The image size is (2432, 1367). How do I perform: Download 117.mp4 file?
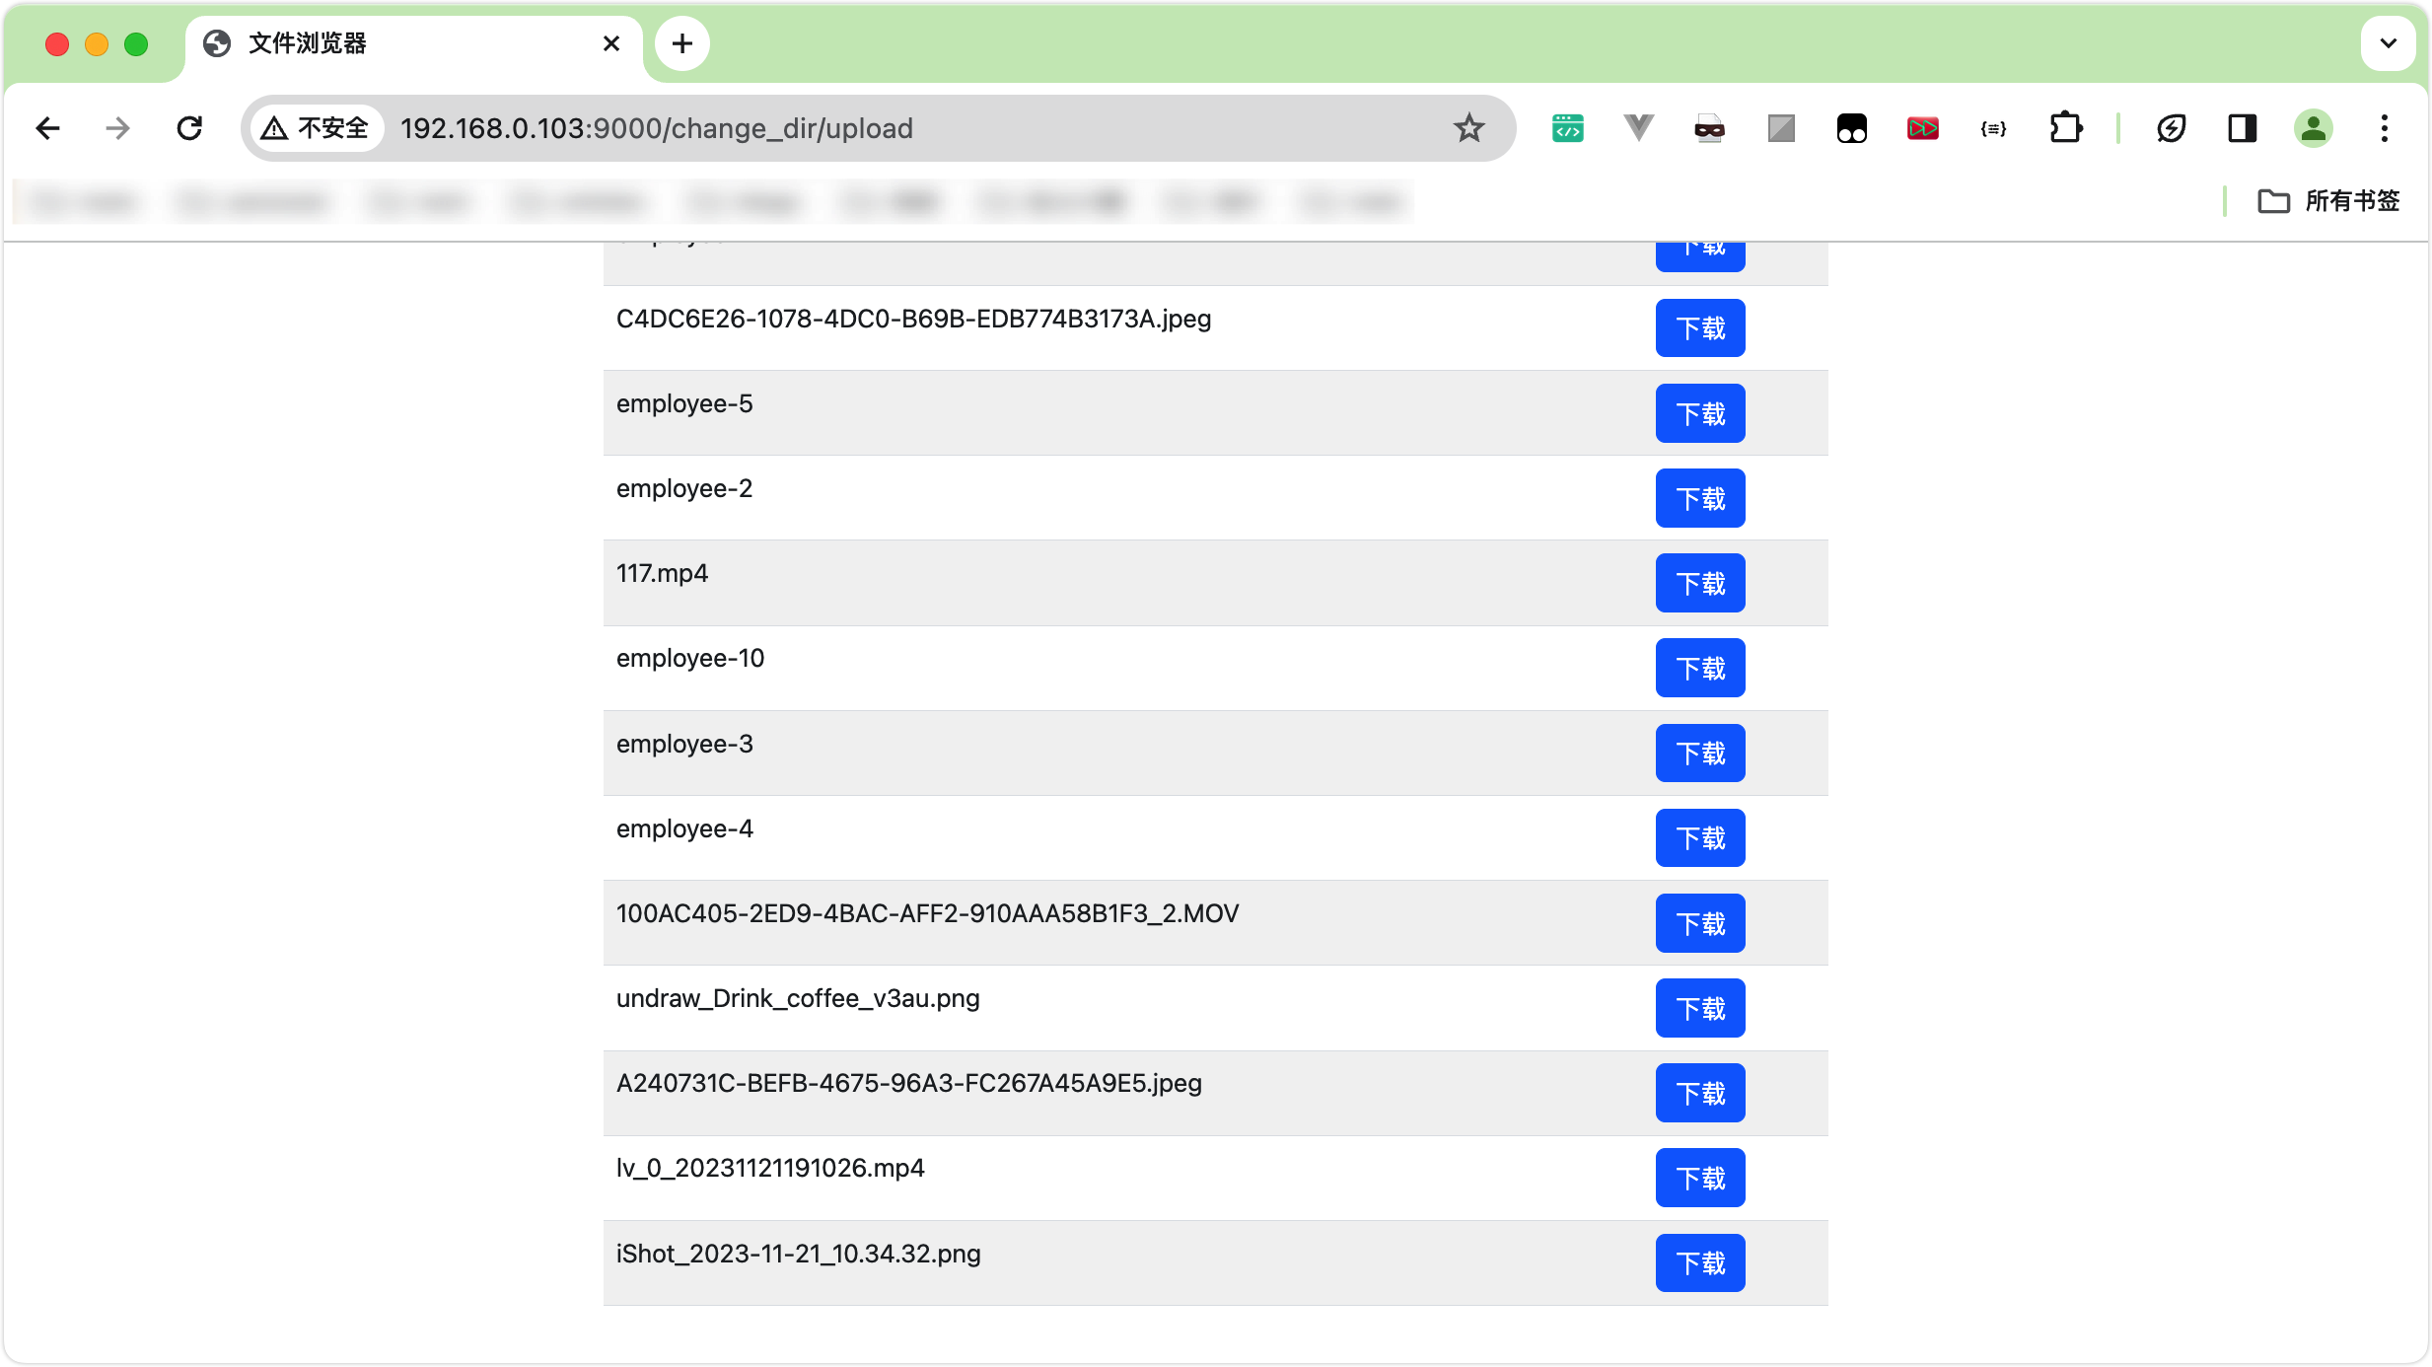click(1700, 583)
